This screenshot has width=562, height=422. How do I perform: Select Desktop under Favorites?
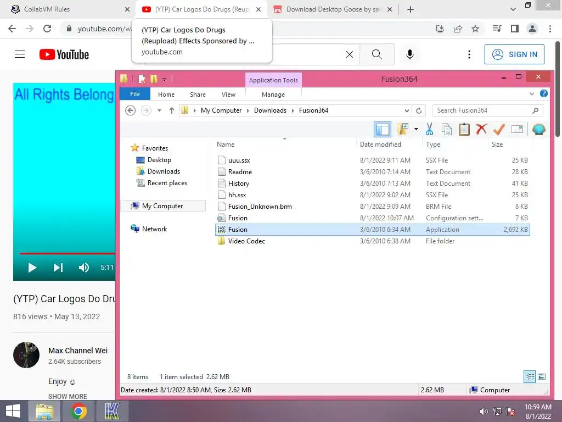coord(159,160)
